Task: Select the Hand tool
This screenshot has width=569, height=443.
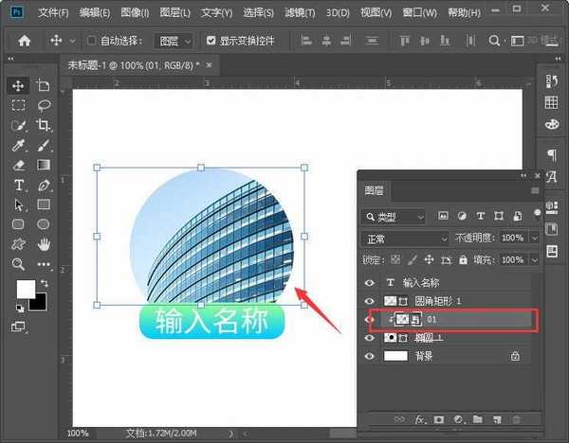Action: [44, 243]
